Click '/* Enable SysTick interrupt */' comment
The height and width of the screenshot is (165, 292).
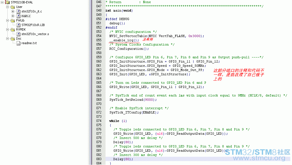(139, 108)
